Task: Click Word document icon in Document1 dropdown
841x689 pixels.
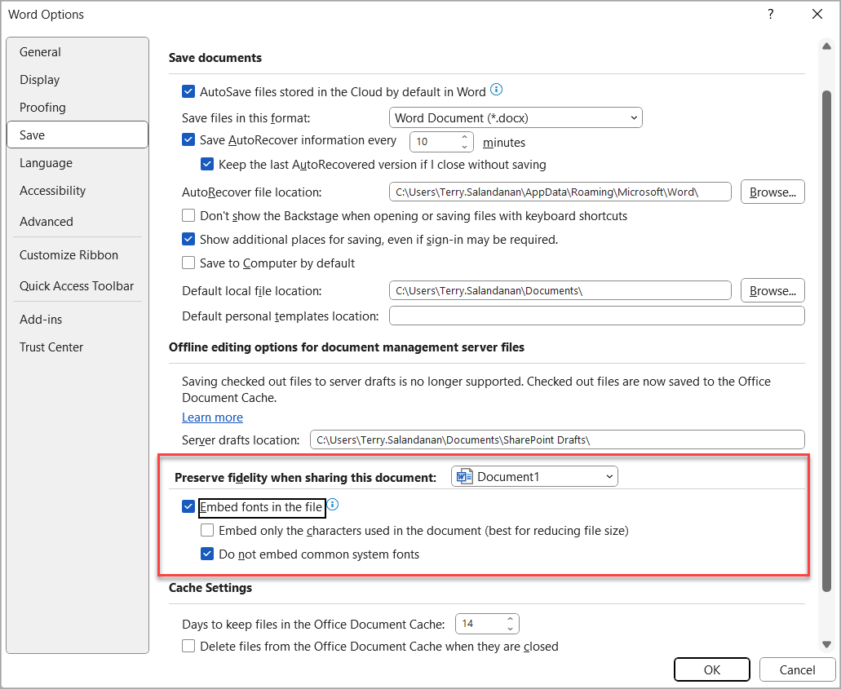Action: point(464,476)
